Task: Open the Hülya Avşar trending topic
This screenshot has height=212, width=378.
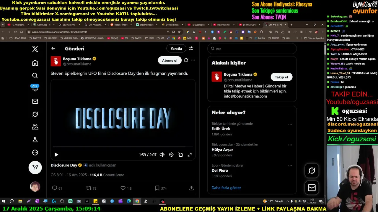Action: coord(222,150)
